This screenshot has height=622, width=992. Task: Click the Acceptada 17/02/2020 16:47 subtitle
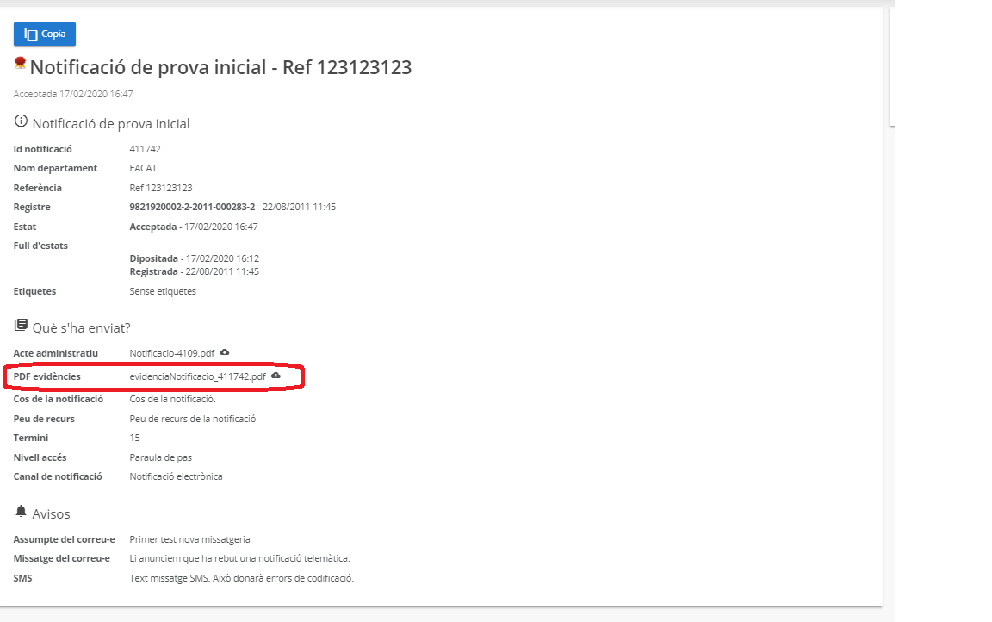tap(72, 94)
